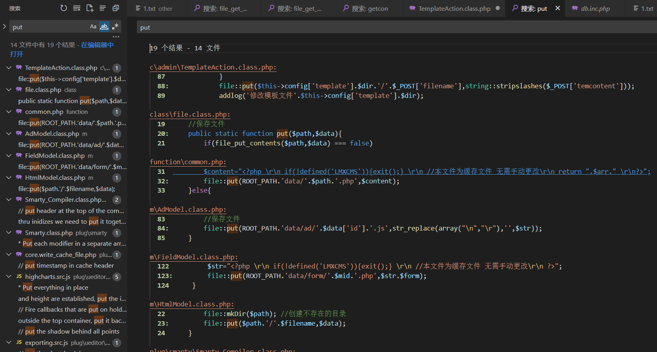This screenshot has width=657, height=352.
Task: Open function\common.php file link
Action: pyautogui.click(x=188, y=162)
